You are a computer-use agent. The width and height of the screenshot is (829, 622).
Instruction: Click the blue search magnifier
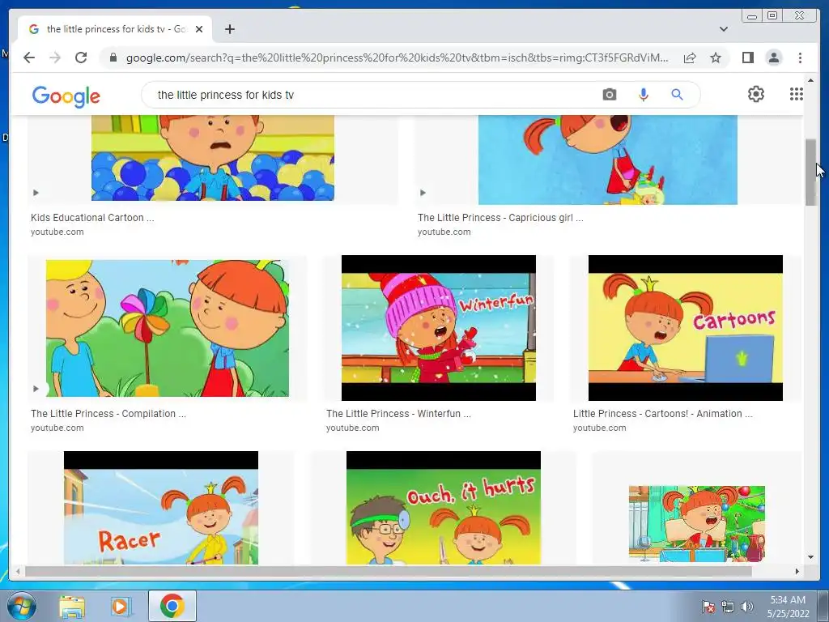pos(677,95)
